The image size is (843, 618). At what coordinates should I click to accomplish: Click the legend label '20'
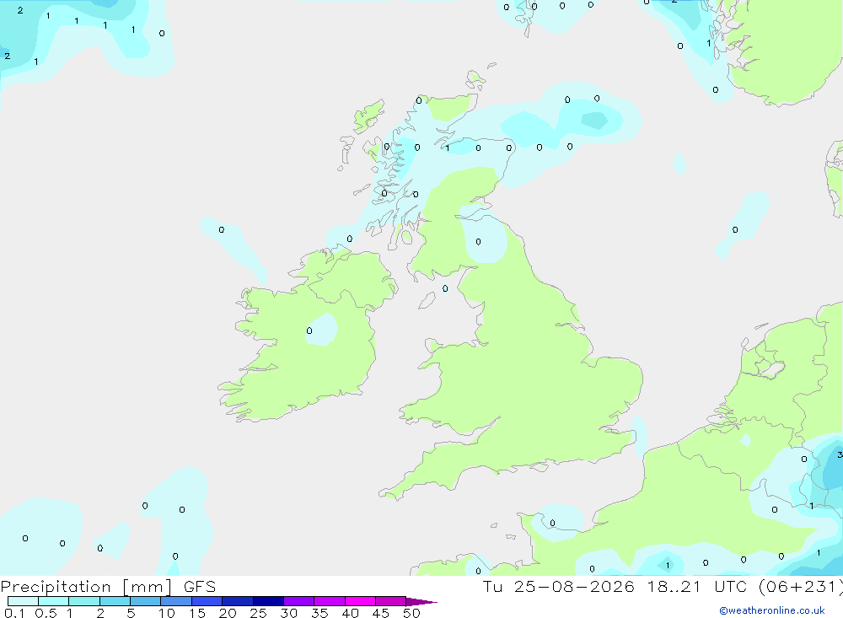click(228, 613)
